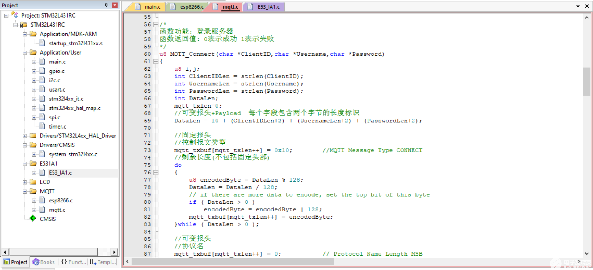Open the Functions bottom tab
The height and width of the screenshot is (270, 593).
[74, 262]
